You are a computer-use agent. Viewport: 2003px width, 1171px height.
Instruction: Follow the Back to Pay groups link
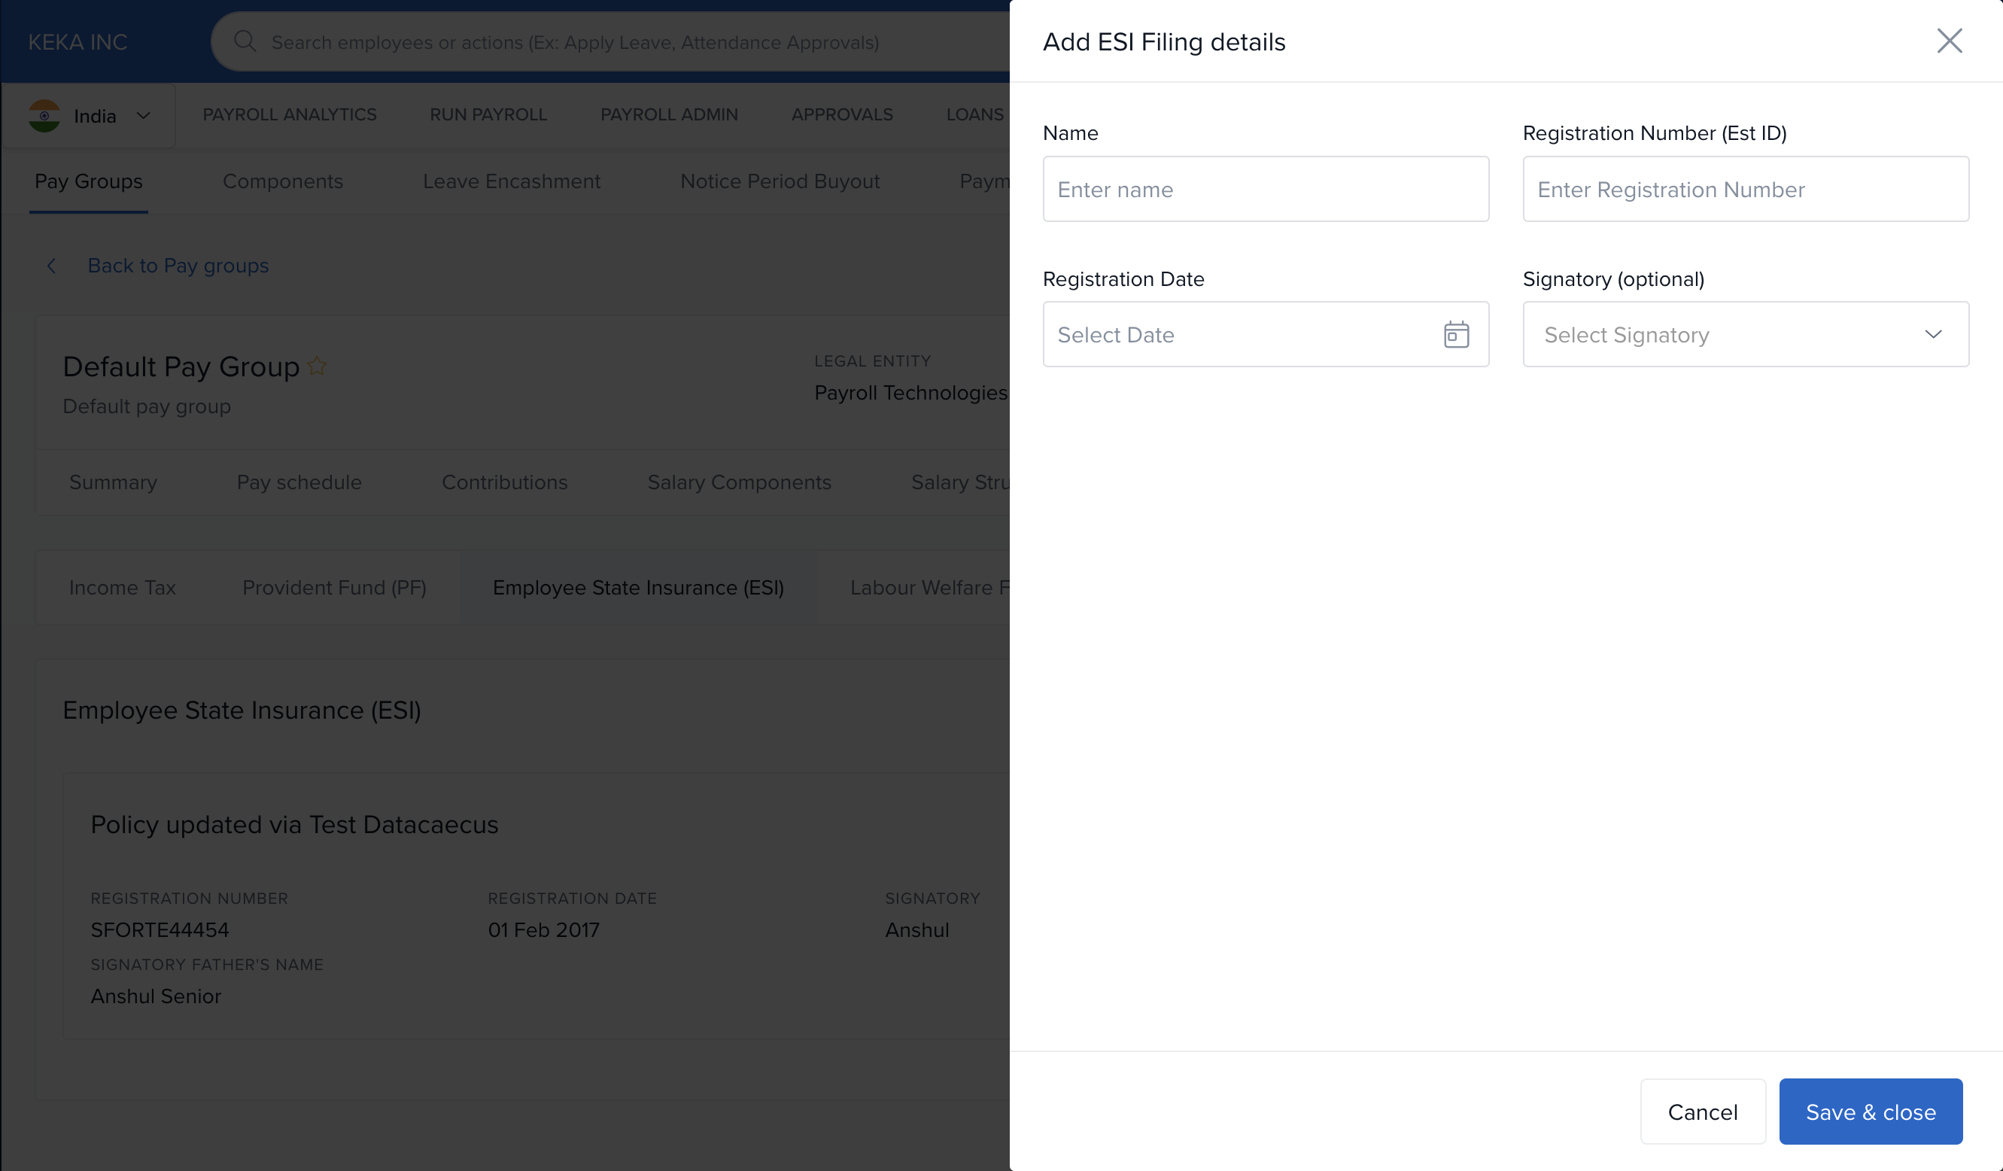178,266
